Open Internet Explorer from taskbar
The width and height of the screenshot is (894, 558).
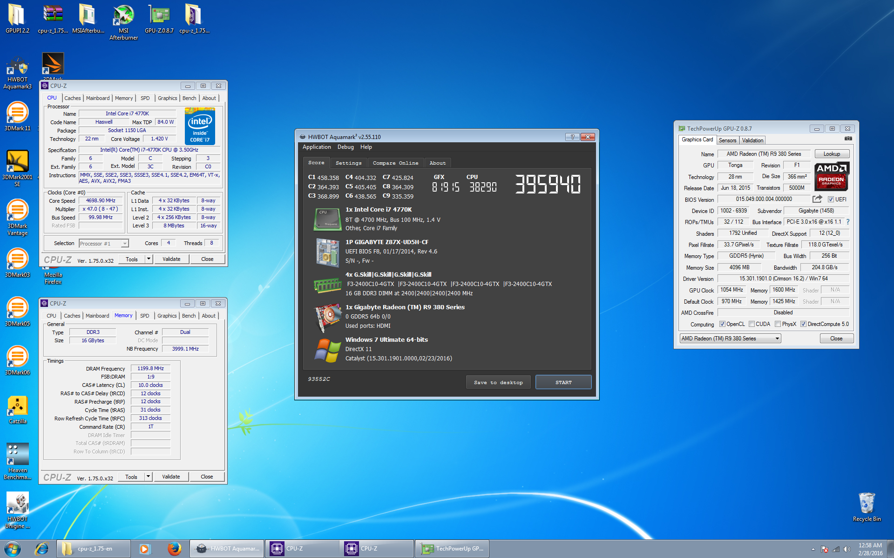pos(42,549)
